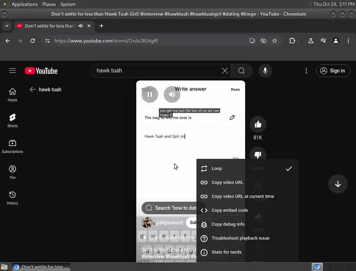Select the Don't settle for less than tab

pos(54,26)
